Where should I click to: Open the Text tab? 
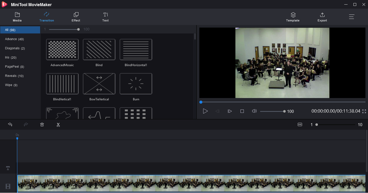tap(106, 17)
